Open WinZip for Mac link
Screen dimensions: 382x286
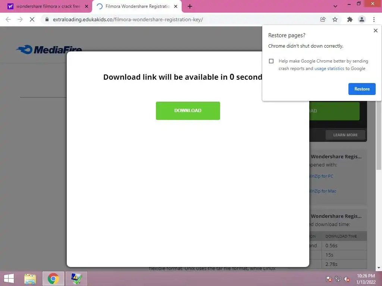click(x=323, y=191)
